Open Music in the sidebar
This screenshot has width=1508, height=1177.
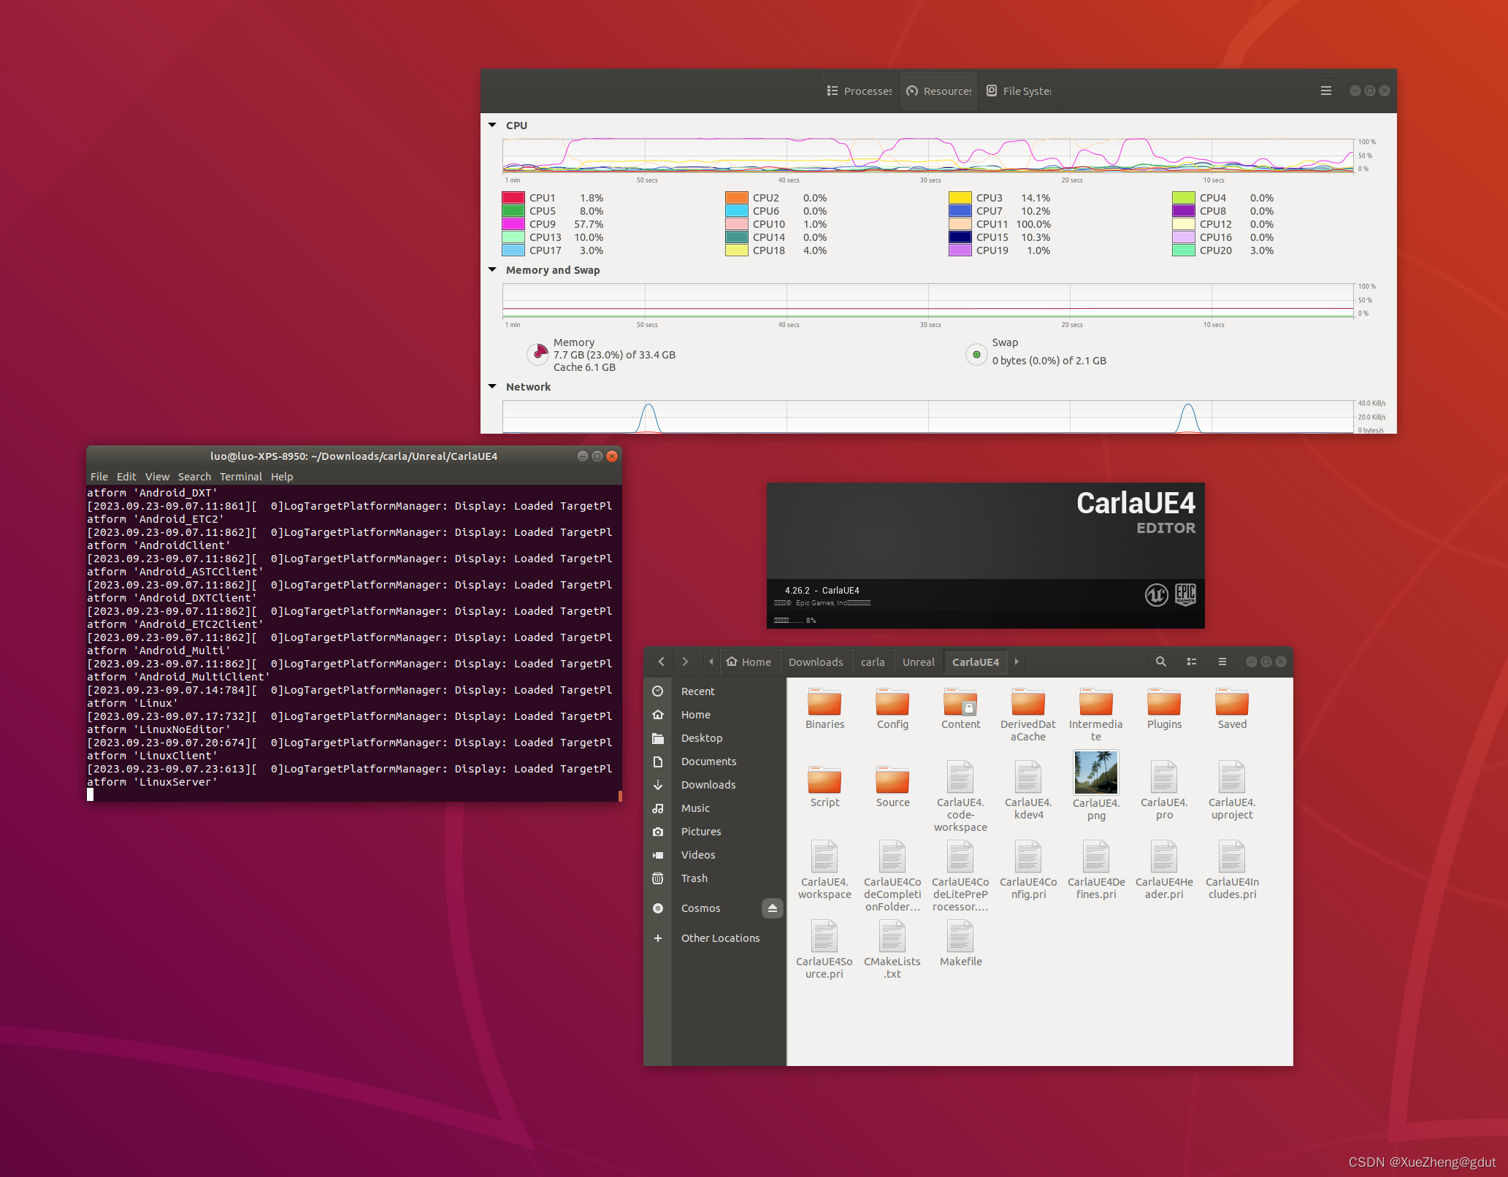716,808
